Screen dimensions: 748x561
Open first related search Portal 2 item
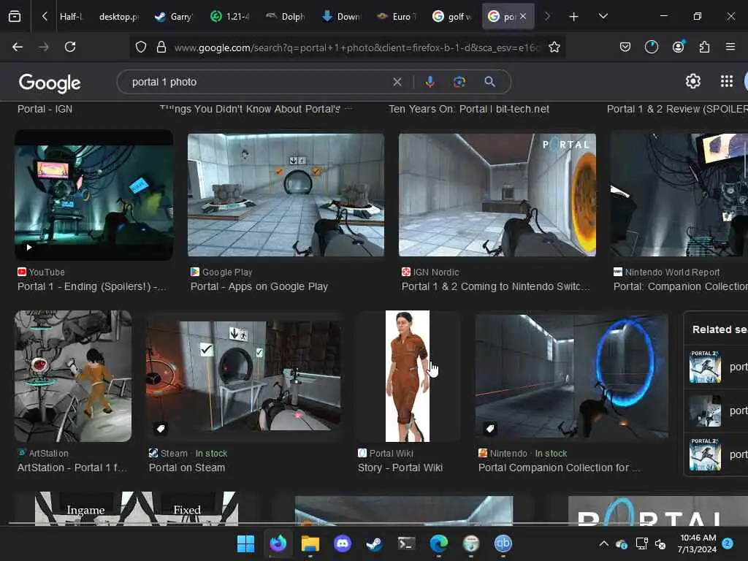click(x=716, y=367)
